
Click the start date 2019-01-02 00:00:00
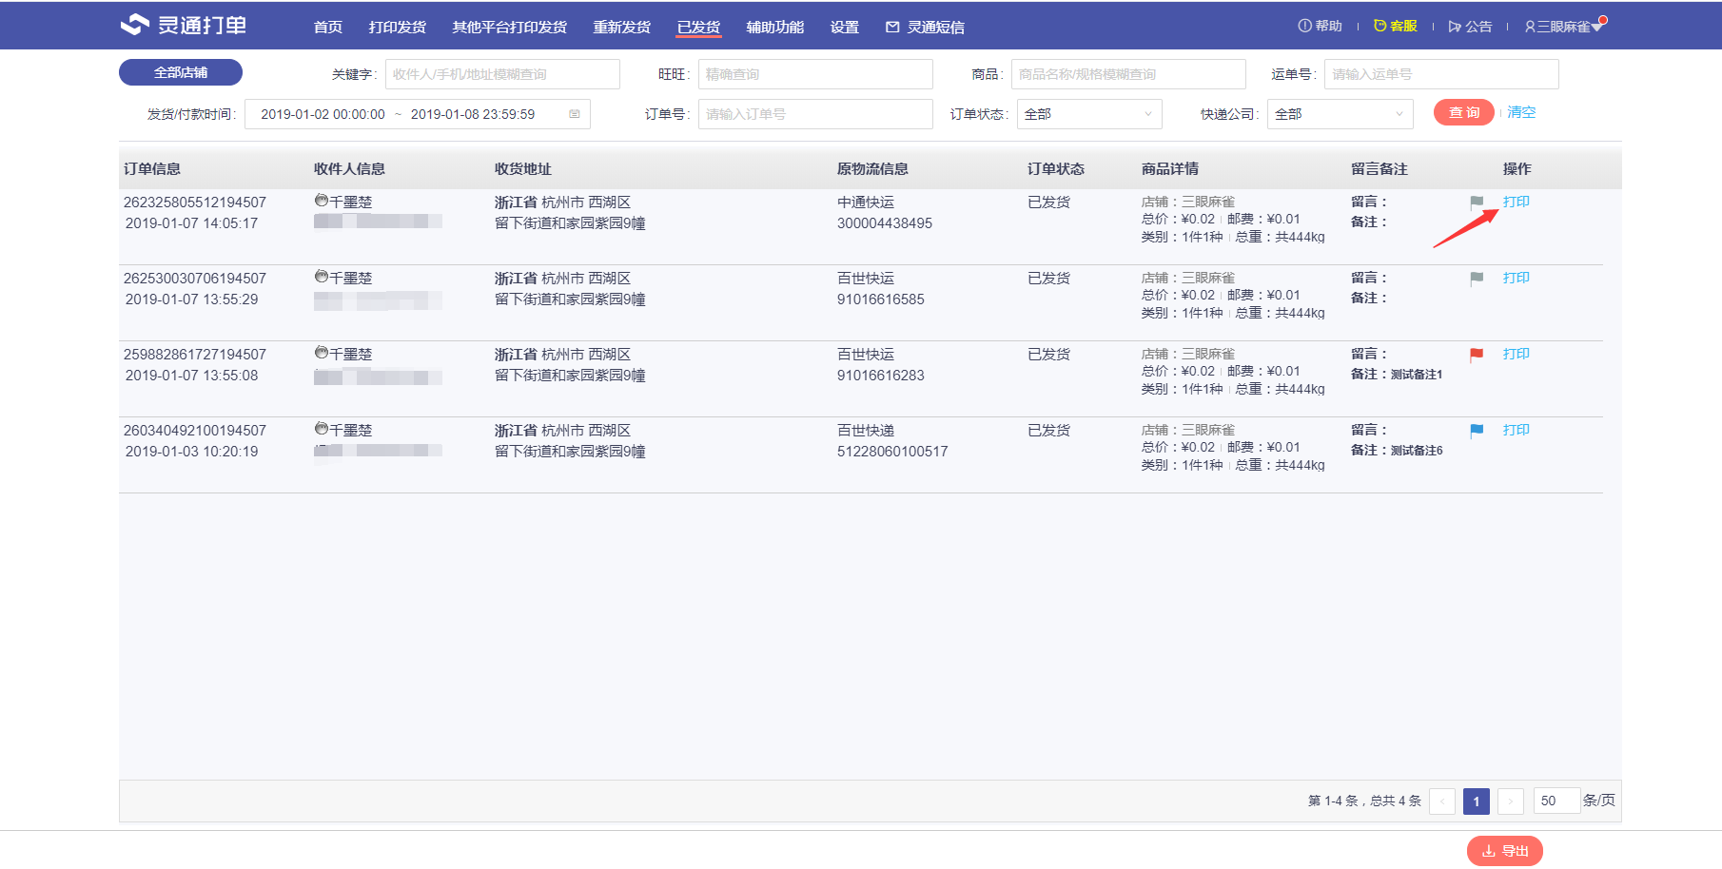[323, 114]
